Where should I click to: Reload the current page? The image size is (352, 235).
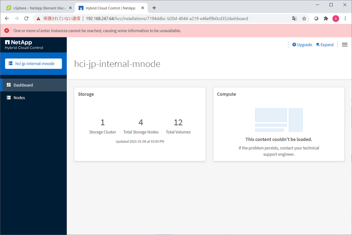point(26,18)
